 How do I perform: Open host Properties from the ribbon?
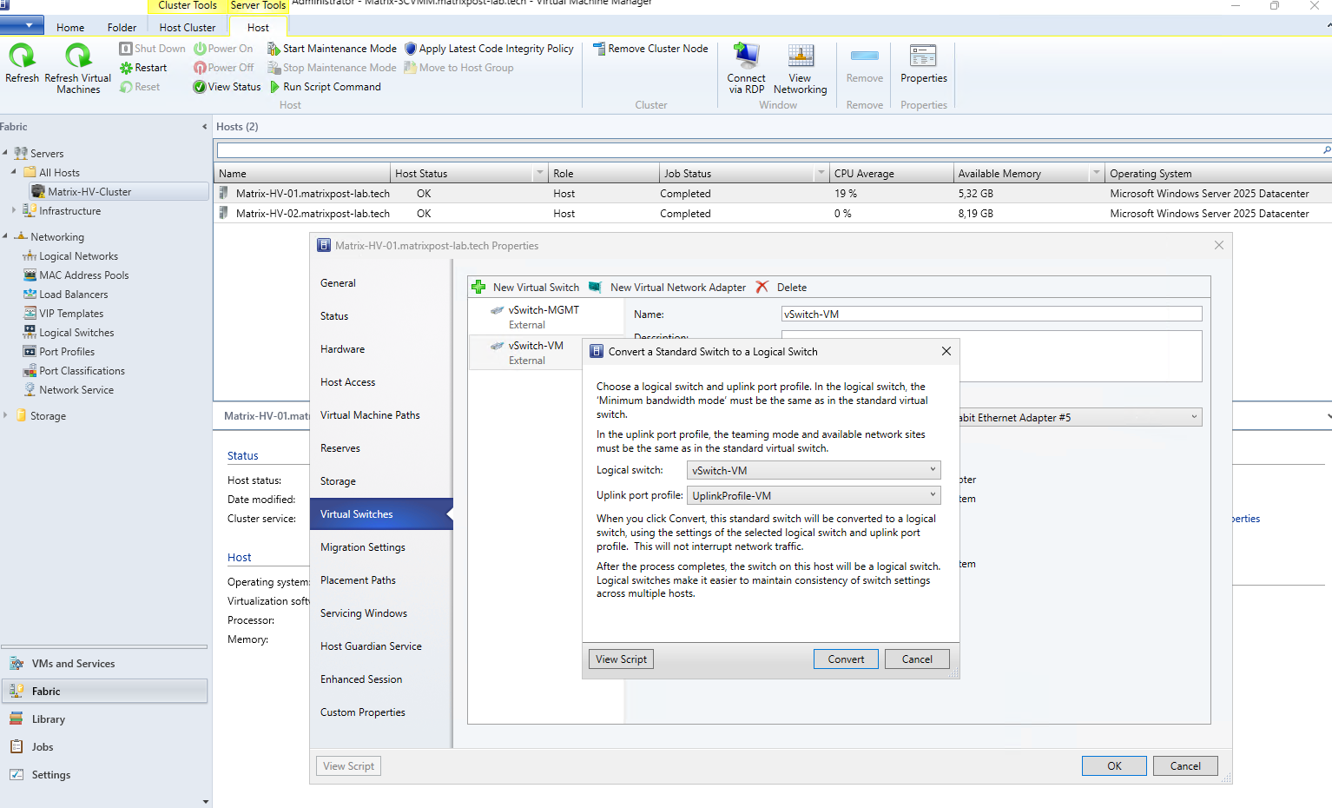click(x=923, y=63)
